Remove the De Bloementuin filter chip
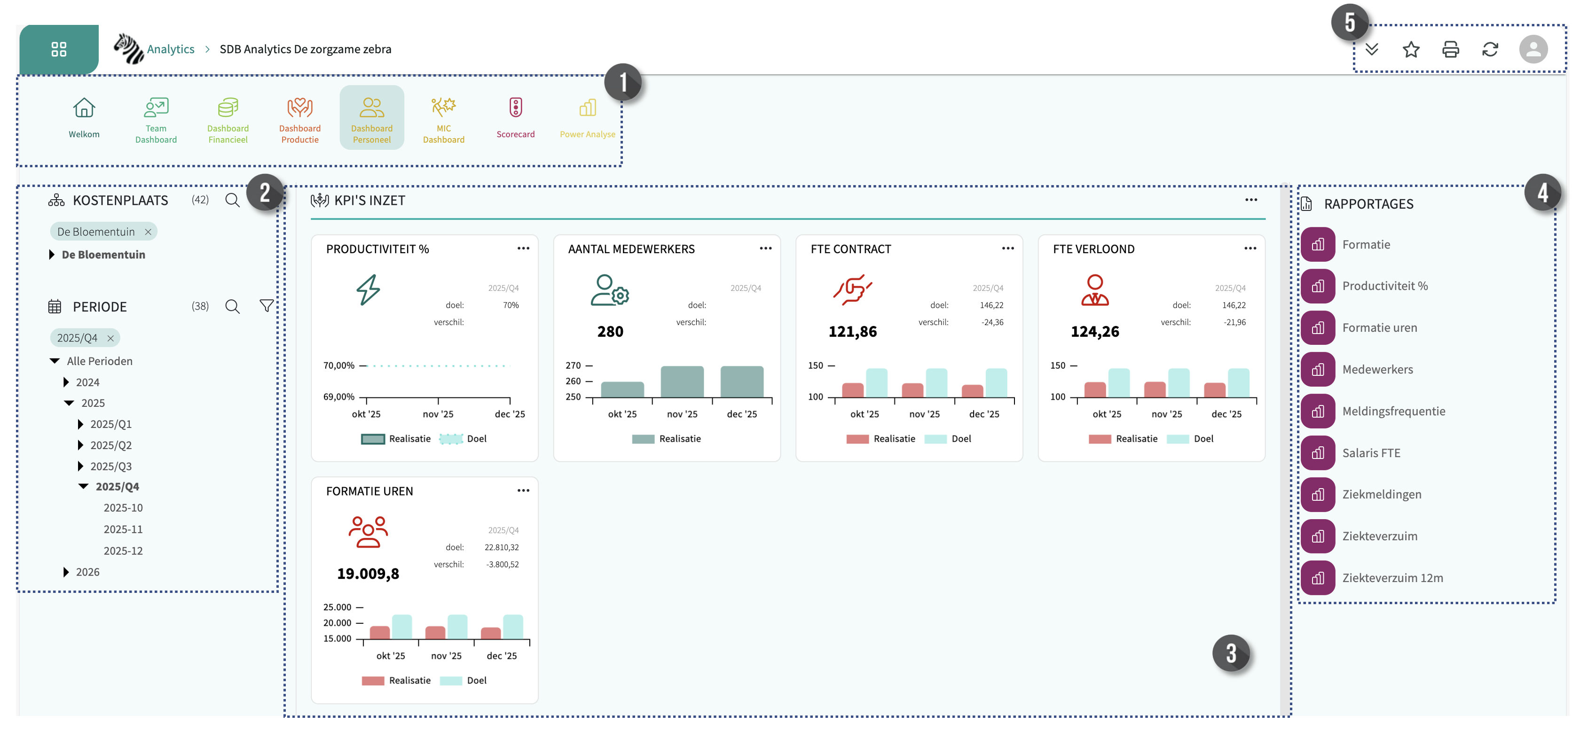Viewport: 1588px width, 731px height. tap(148, 232)
